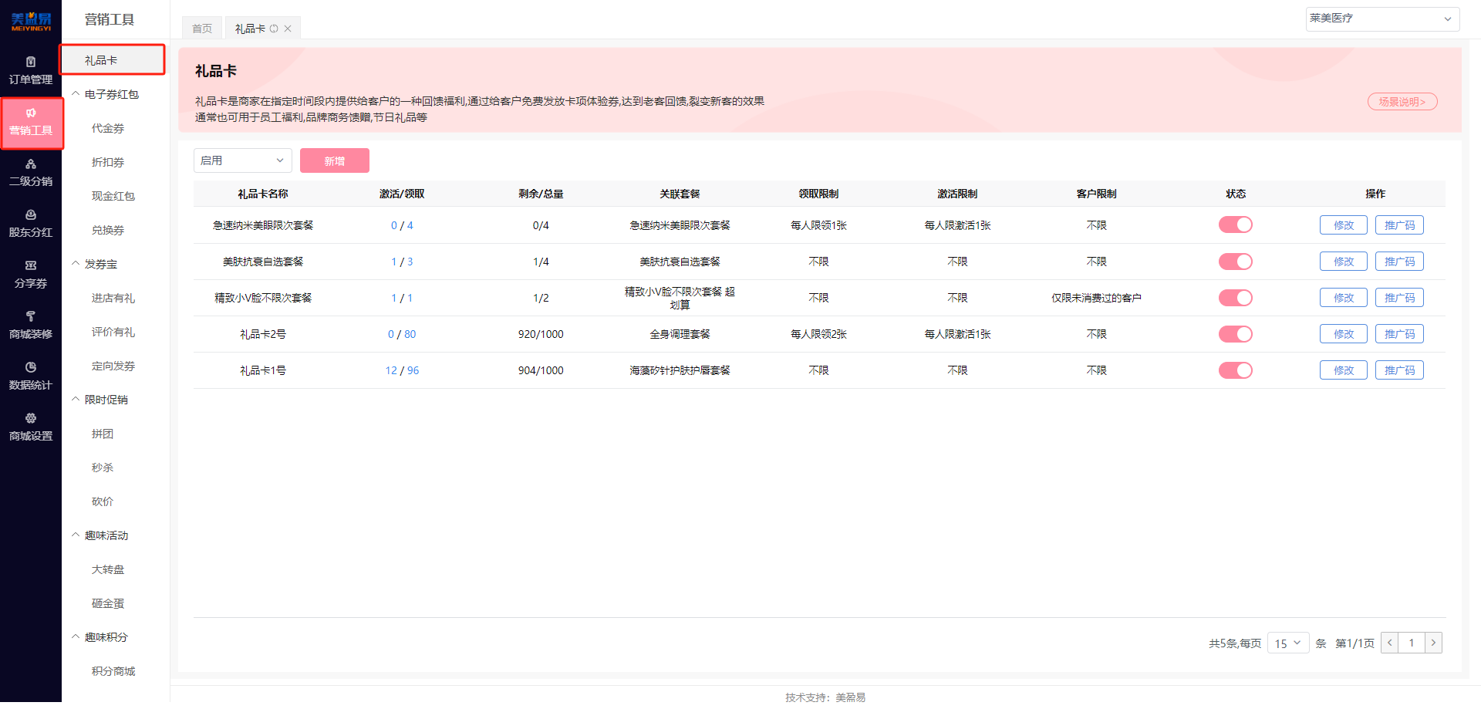
Task: Open 数据统计 from the left sidebar
Action: 30,376
